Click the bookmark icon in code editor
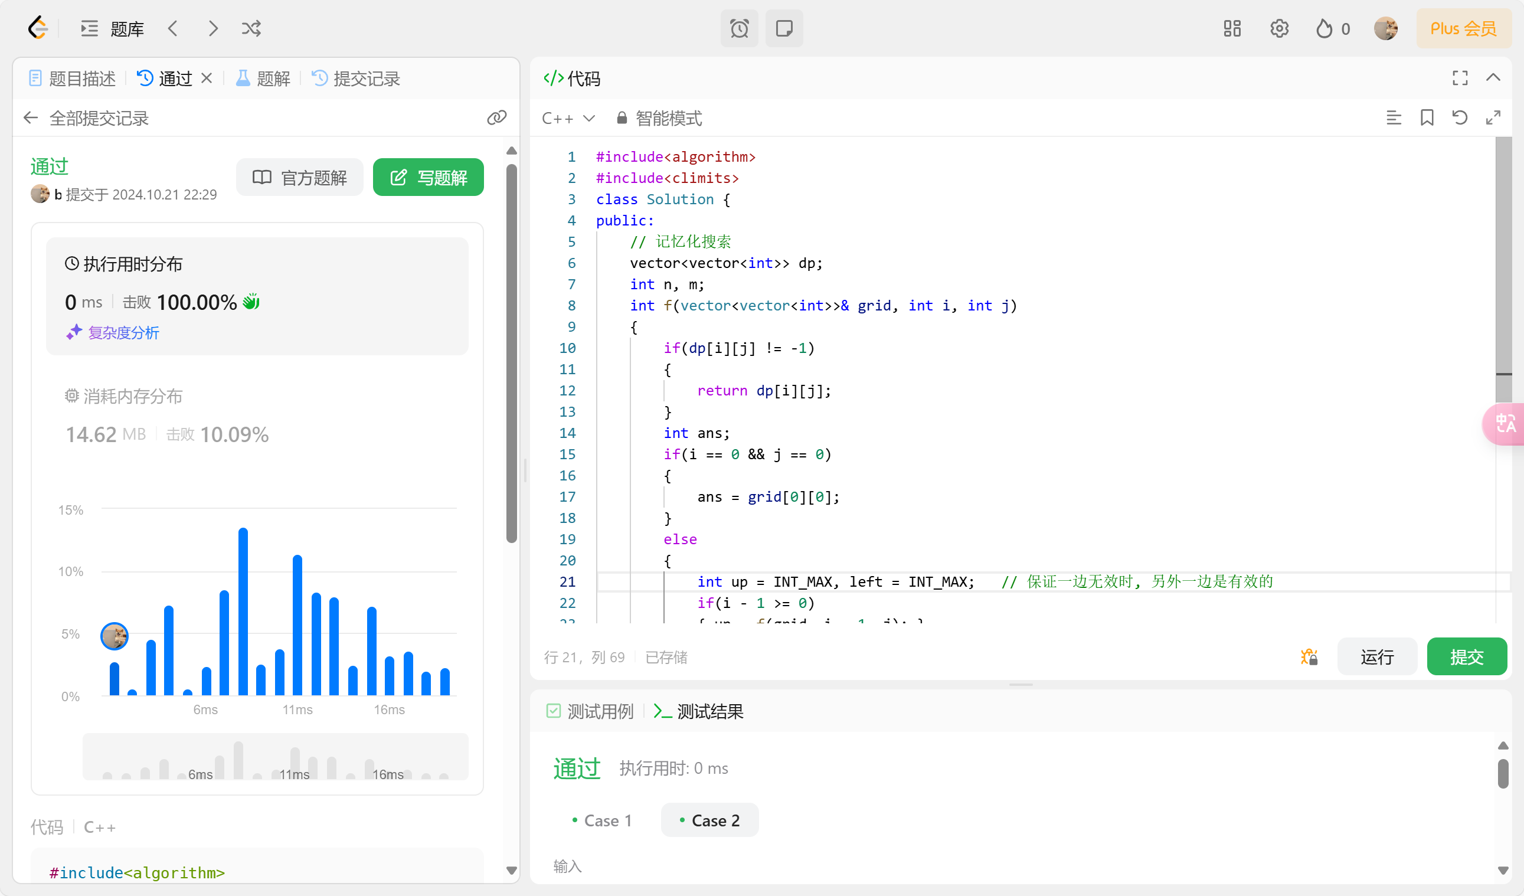1524x896 pixels. coord(1426,117)
